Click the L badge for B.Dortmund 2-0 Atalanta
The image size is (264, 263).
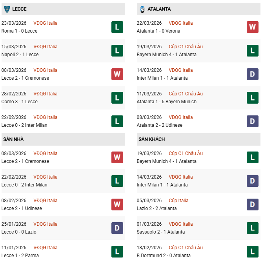[253, 252]
